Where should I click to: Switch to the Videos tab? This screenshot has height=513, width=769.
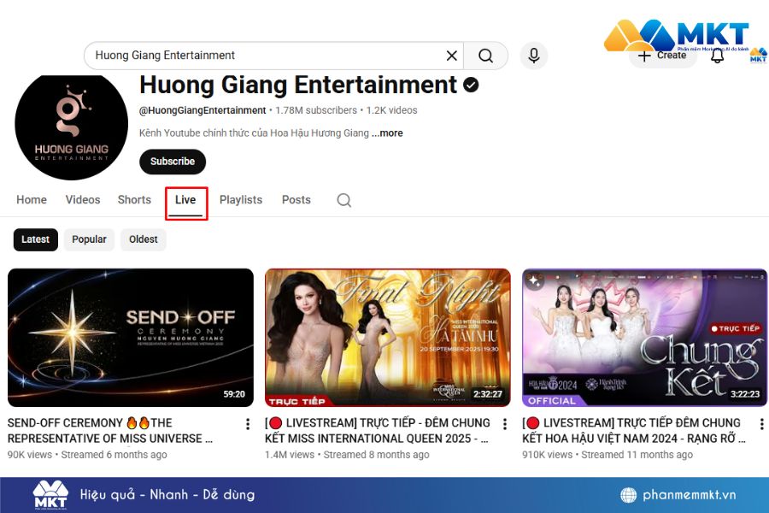click(x=83, y=200)
